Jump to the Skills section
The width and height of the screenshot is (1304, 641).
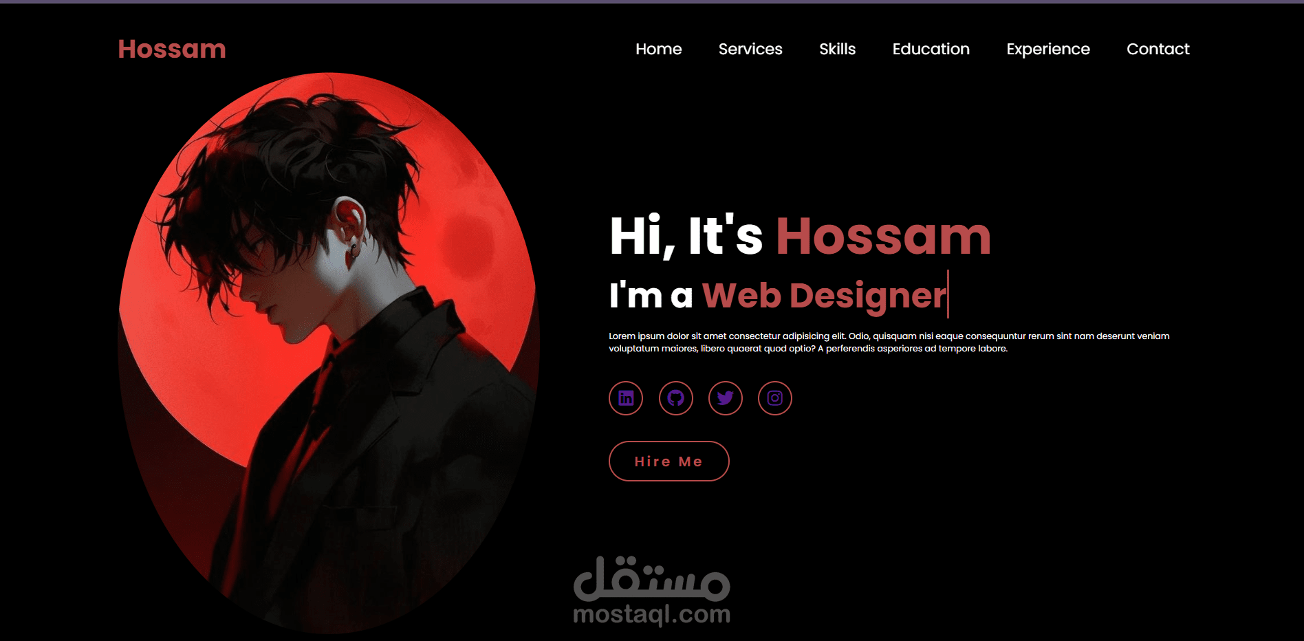[x=837, y=49]
